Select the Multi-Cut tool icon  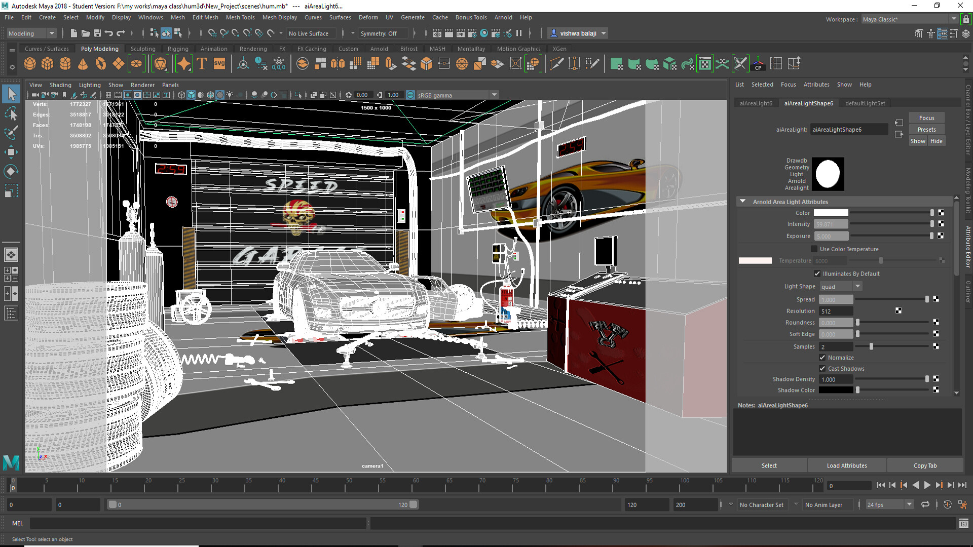556,63
